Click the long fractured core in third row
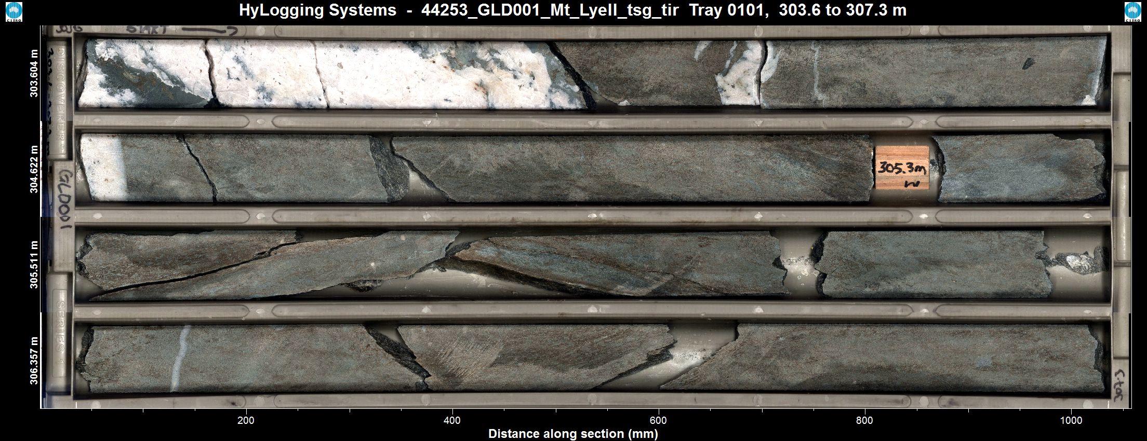 pos(270,265)
